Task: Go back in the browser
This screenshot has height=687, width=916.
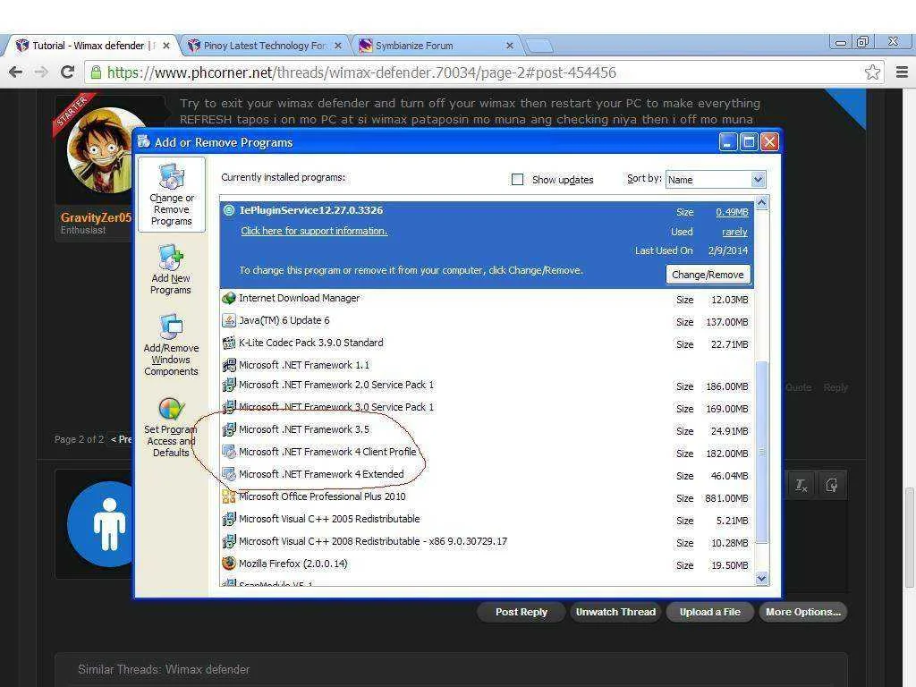Action: pyautogui.click(x=16, y=72)
